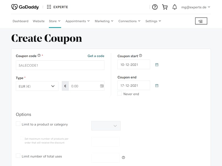222x166 pixels.
Task: Go to the Dashboard tab
Action: pyautogui.click(x=21, y=21)
